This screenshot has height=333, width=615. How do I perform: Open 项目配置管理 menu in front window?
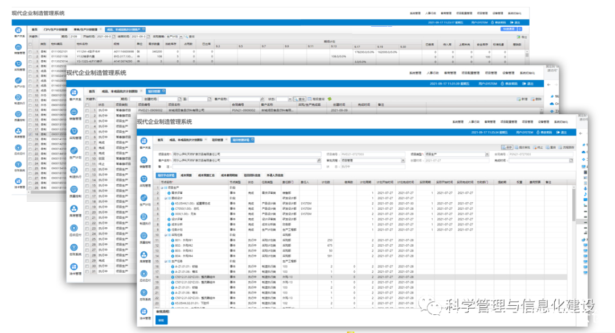tap(509, 122)
